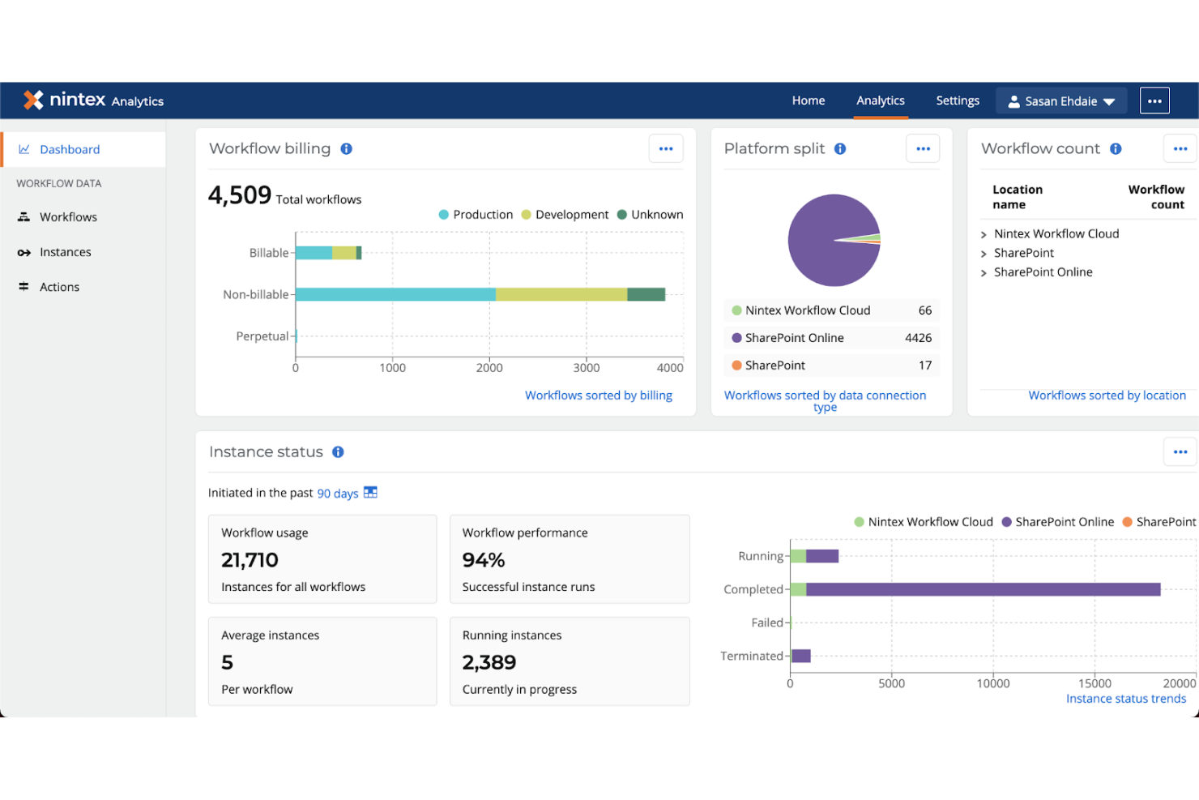The width and height of the screenshot is (1199, 800).
Task: Click the SharePoint Online 4426 value
Action: coord(918,338)
